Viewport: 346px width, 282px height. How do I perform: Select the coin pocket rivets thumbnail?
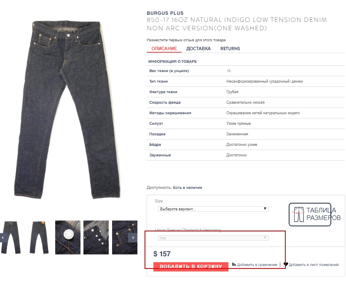pyautogui.click(x=125, y=237)
